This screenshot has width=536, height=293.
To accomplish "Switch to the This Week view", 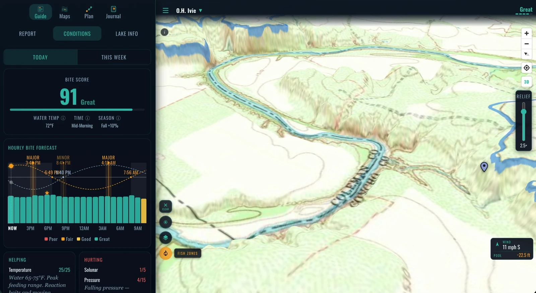I will tap(114, 57).
